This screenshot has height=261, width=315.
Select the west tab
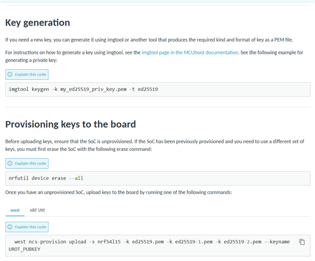(x=15, y=210)
